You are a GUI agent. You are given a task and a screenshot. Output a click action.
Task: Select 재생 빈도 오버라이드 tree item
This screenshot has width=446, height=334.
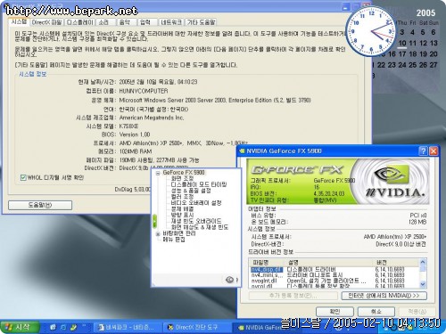pyautogui.click(x=196, y=221)
